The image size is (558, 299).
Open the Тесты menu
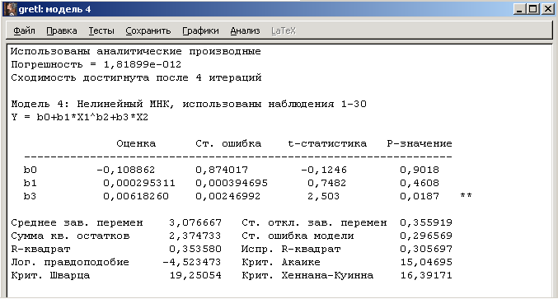coord(101,31)
